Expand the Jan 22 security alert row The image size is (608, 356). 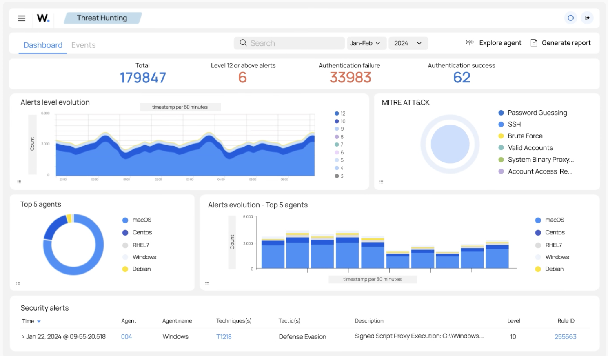(23, 336)
